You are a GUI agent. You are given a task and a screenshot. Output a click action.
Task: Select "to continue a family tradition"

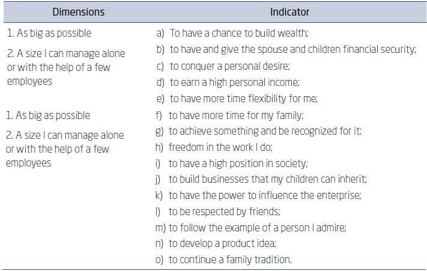click(x=230, y=260)
